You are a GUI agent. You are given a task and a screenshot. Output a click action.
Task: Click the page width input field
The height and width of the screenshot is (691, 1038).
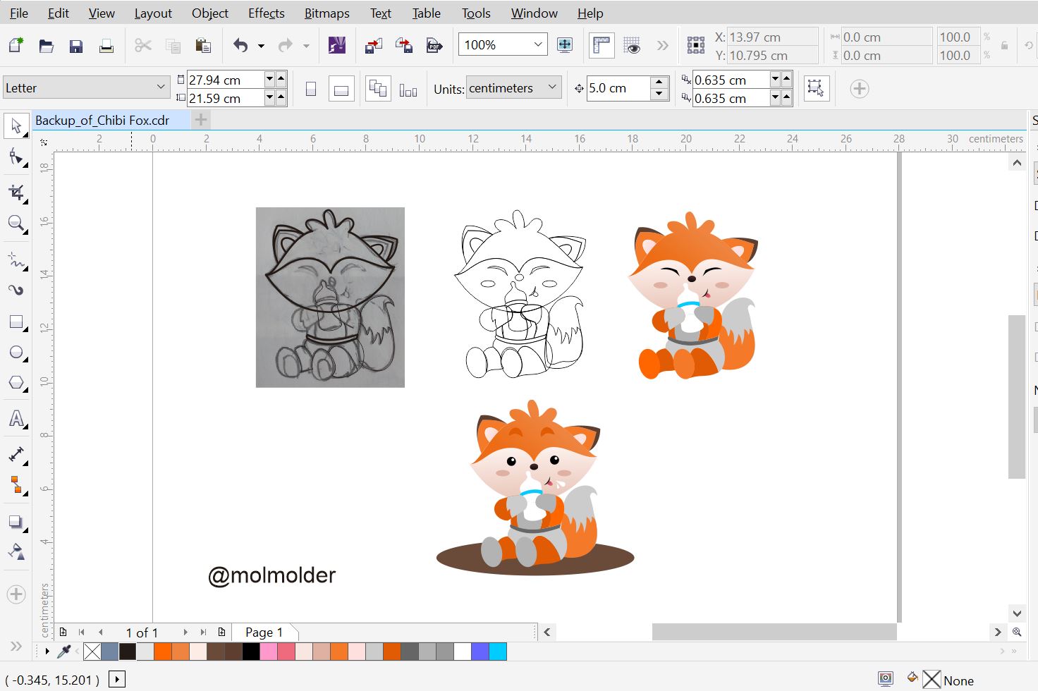pyautogui.click(x=224, y=80)
